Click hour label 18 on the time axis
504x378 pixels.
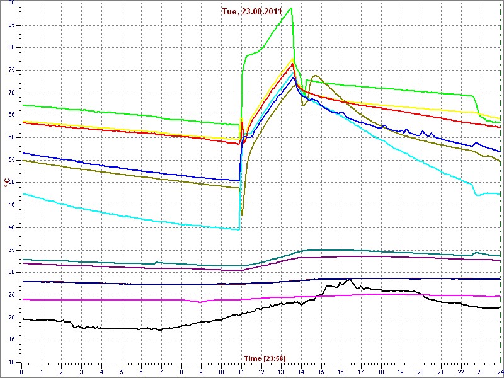click(381, 372)
